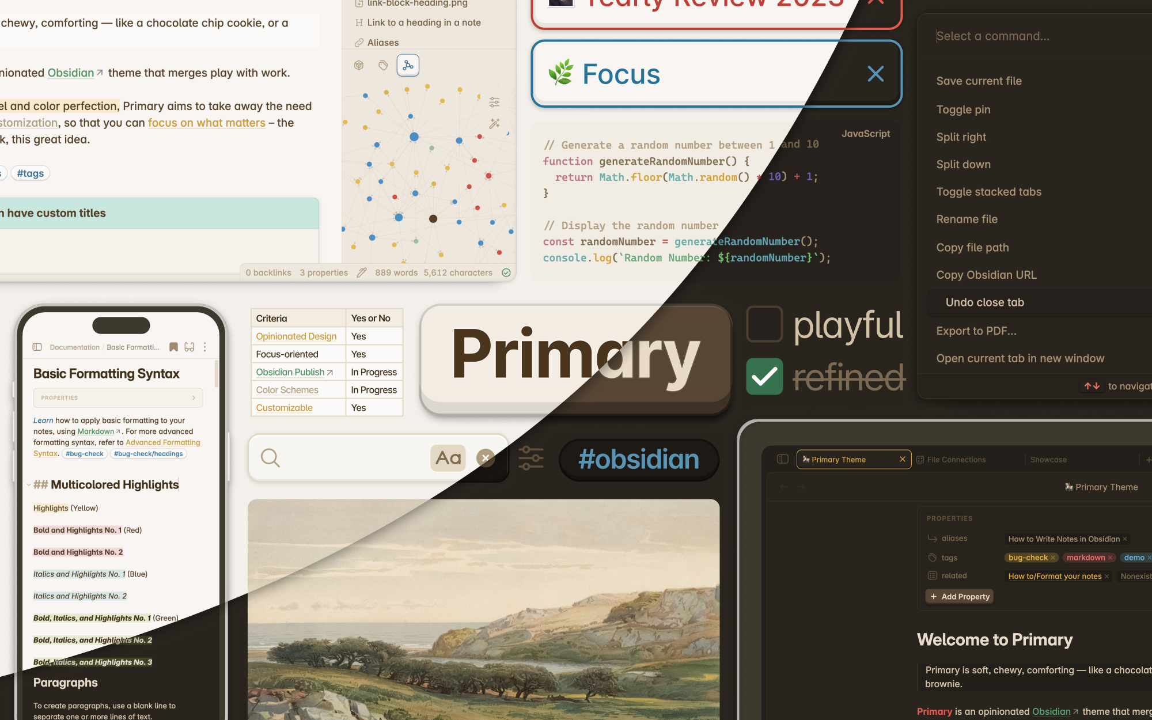Image resolution: width=1152 pixels, height=720 pixels.
Task: Select the Save current file menu item
Action: point(979,81)
